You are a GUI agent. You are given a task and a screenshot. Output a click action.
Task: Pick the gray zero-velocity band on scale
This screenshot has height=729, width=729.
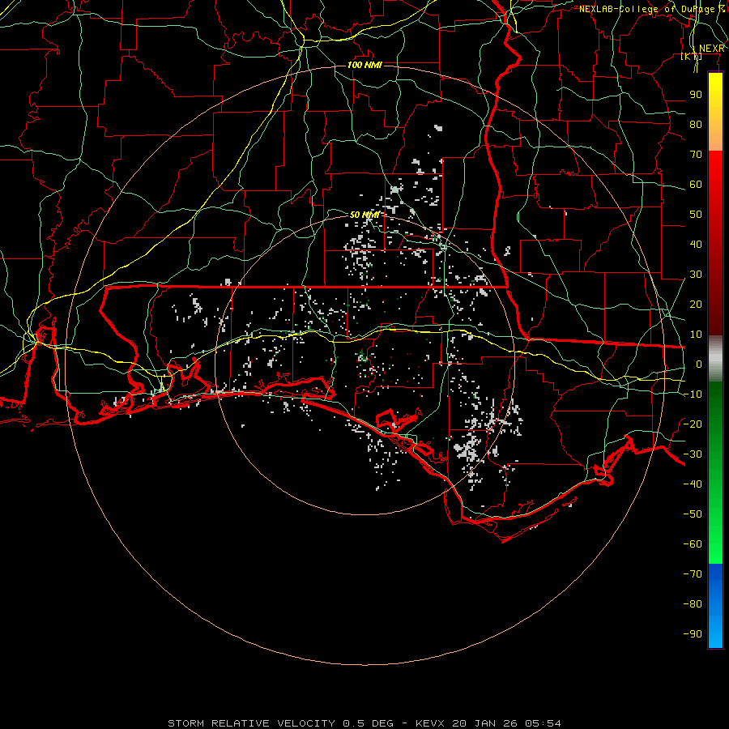click(x=715, y=359)
